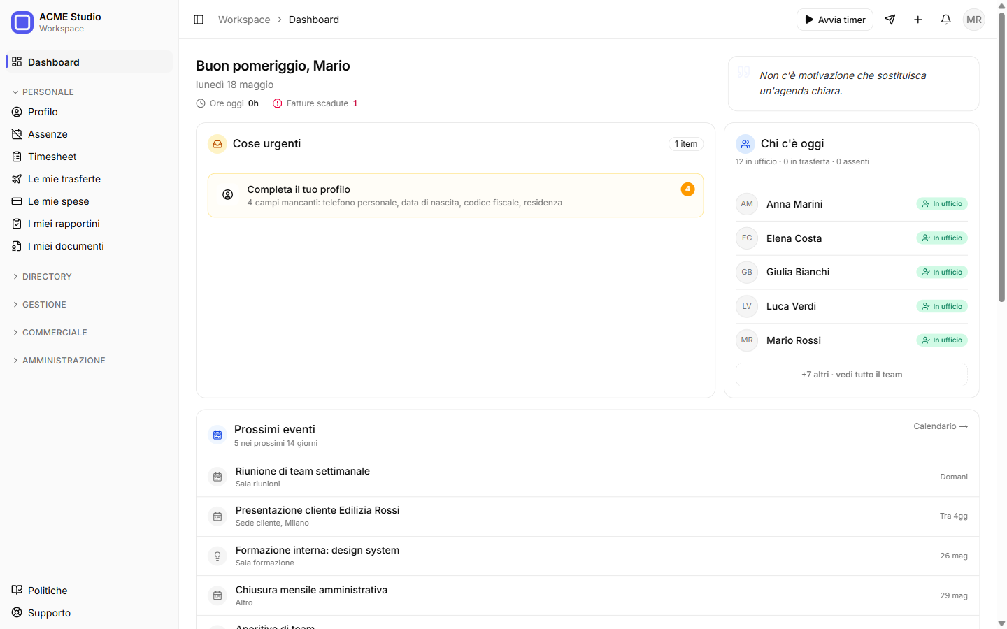Viewport: 1007px width, 629px height.
Task: Click the Politiche book icon
Action: [x=17, y=590]
